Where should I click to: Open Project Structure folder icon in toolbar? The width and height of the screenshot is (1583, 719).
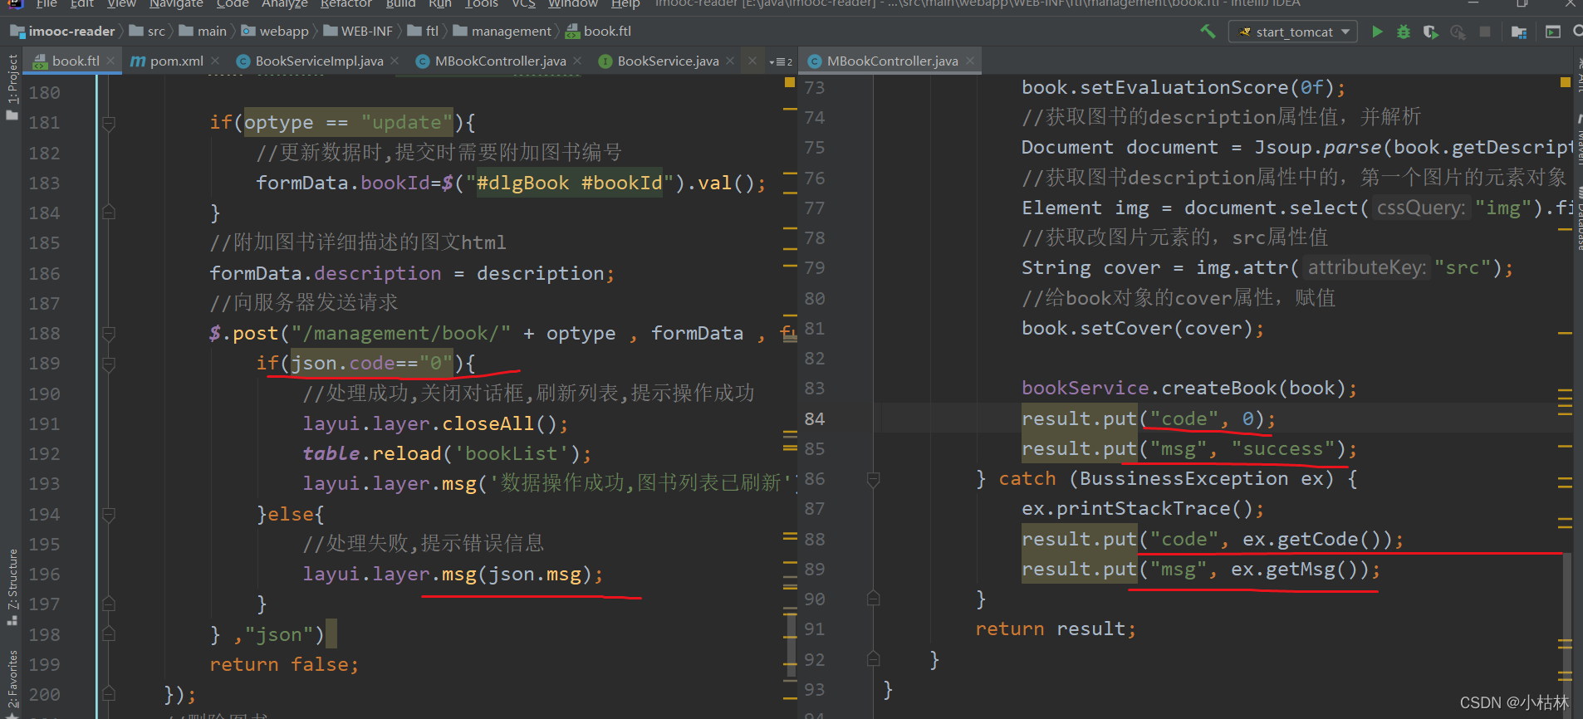pyautogui.click(x=1519, y=32)
